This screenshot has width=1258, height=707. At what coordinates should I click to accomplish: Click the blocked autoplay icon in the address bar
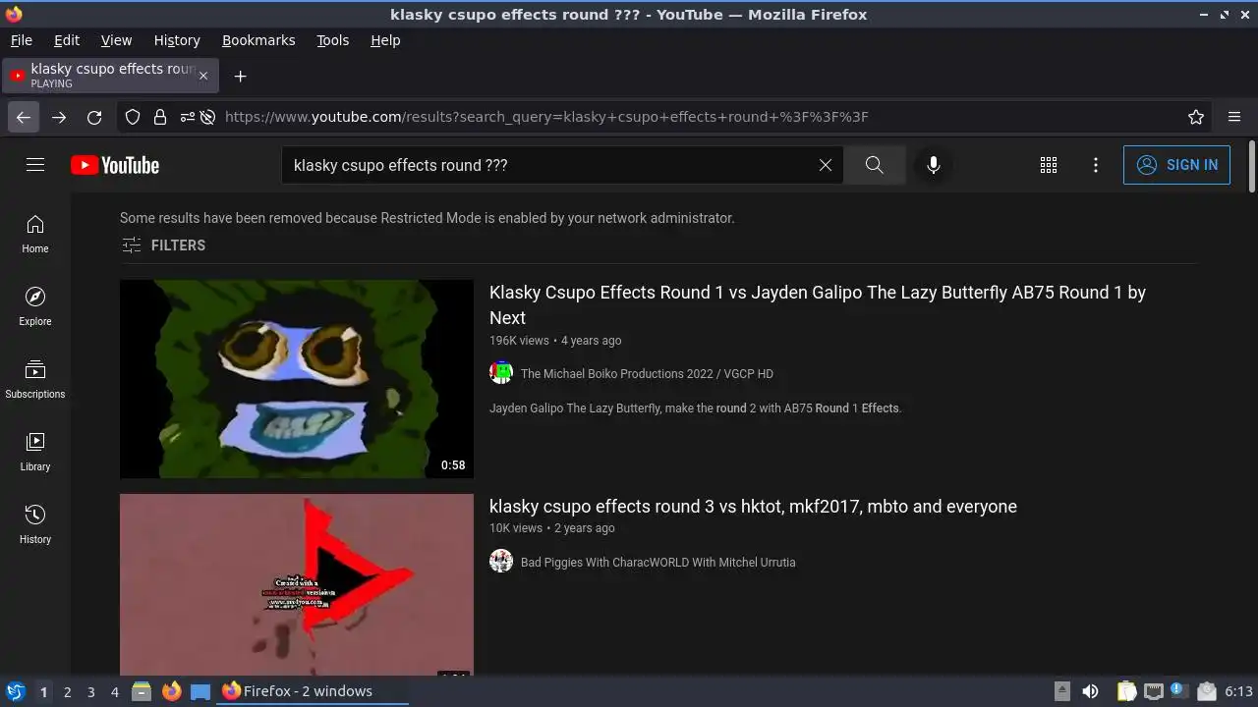(x=207, y=117)
